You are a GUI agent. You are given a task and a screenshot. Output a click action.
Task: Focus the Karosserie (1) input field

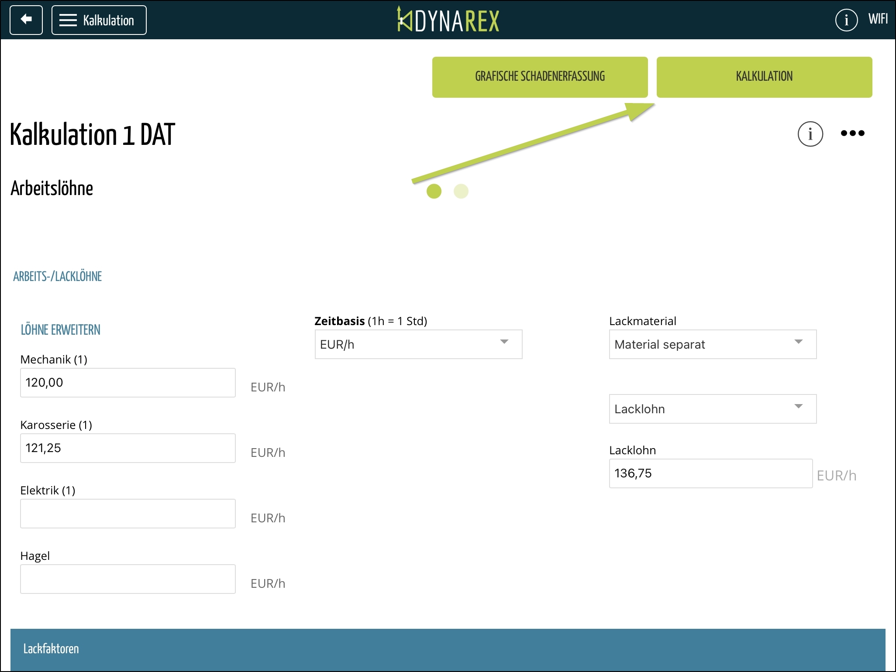pos(128,448)
